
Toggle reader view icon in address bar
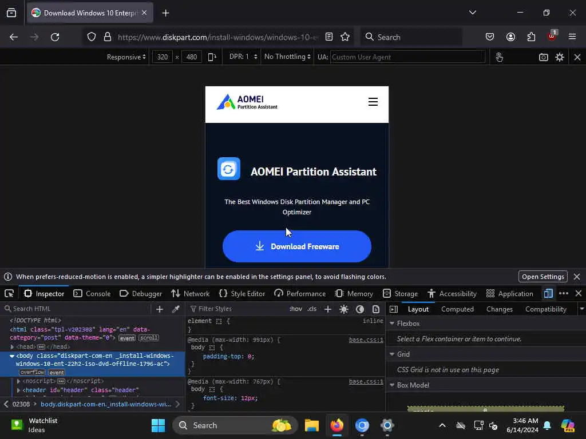click(x=329, y=37)
